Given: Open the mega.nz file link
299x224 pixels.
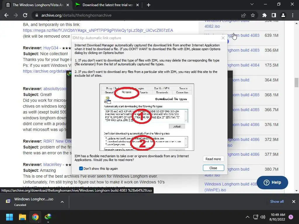Looking at the screenshot, I should tap(98, 30).
